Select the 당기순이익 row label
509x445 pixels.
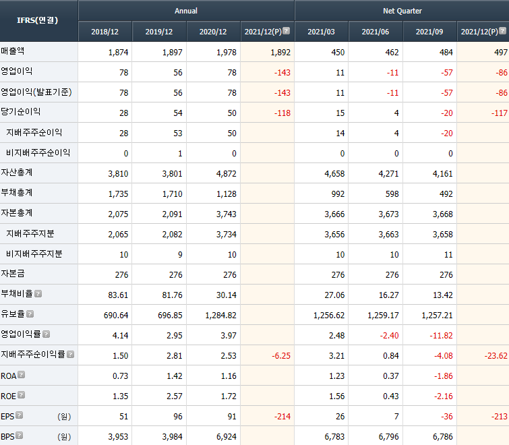[20, 112]
